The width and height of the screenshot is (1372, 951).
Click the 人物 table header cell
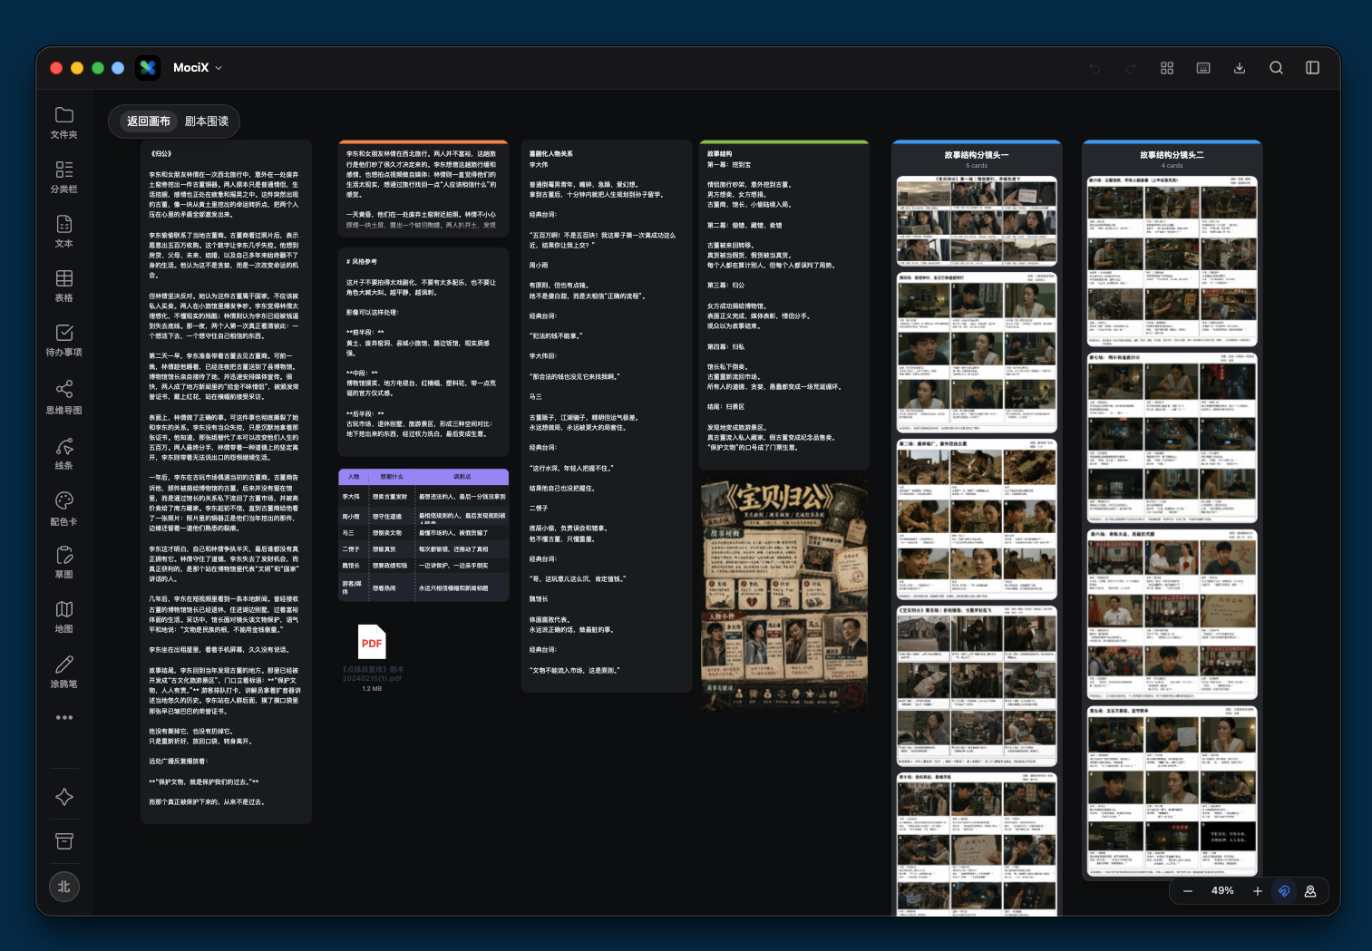(354, 477)
